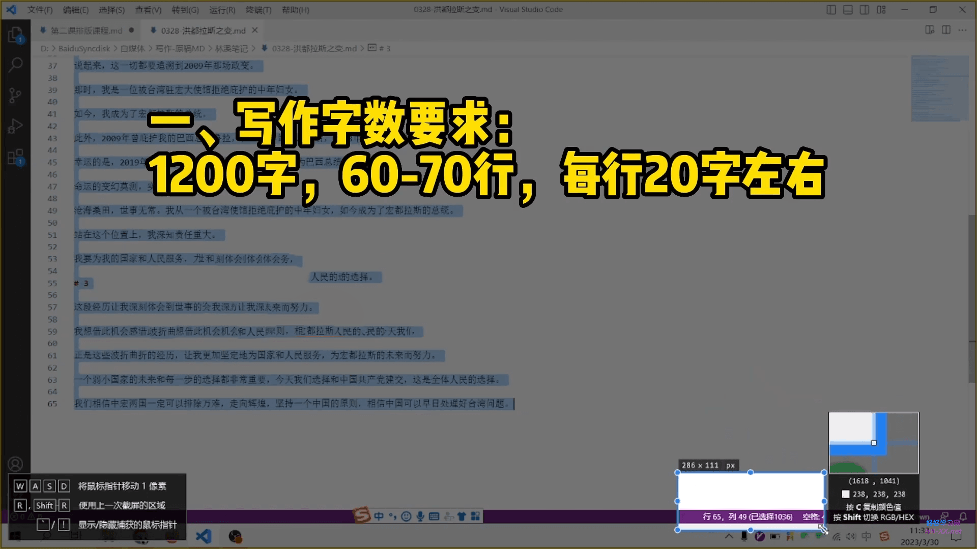Open the Search view in activity bar

(16, 65)
